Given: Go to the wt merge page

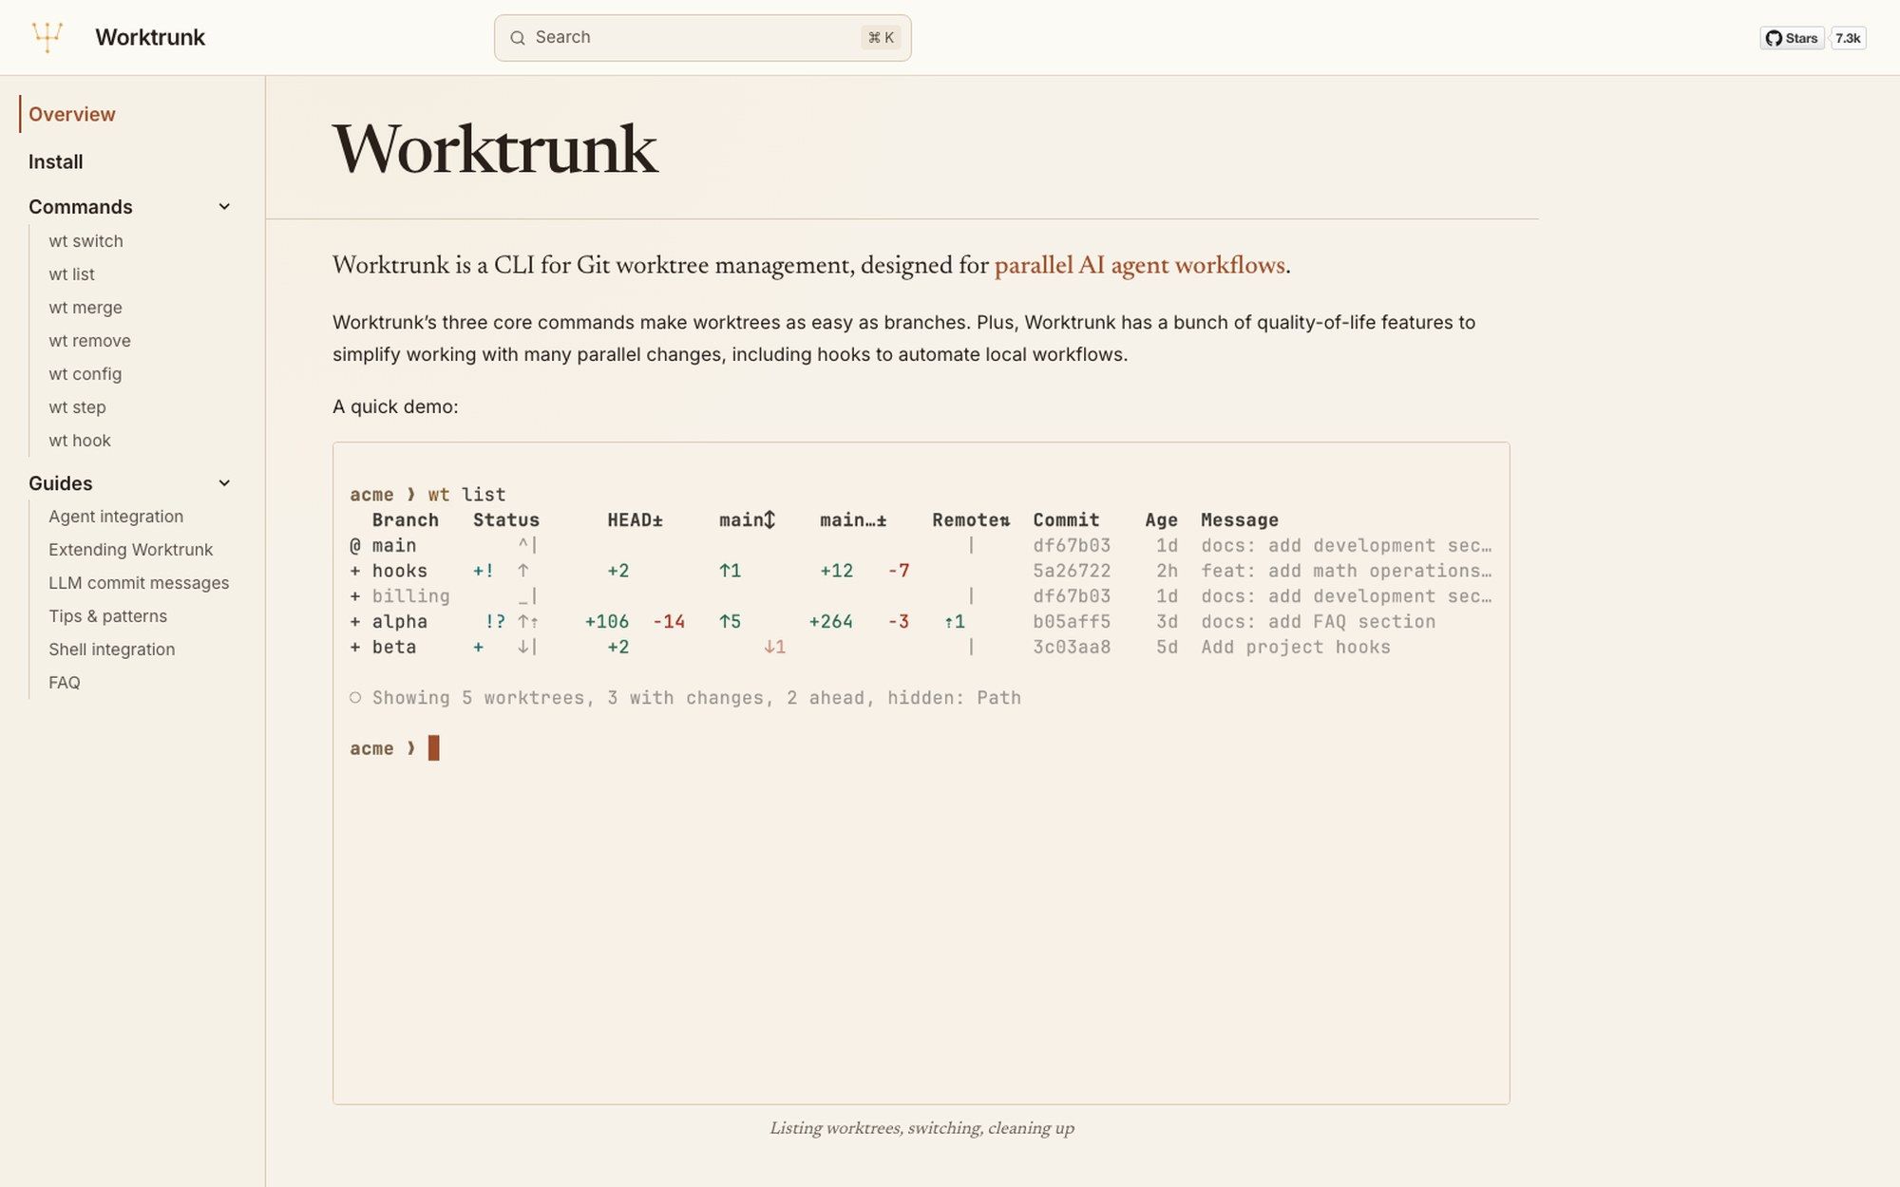Looking at the screenshot, I should (85, 308).
